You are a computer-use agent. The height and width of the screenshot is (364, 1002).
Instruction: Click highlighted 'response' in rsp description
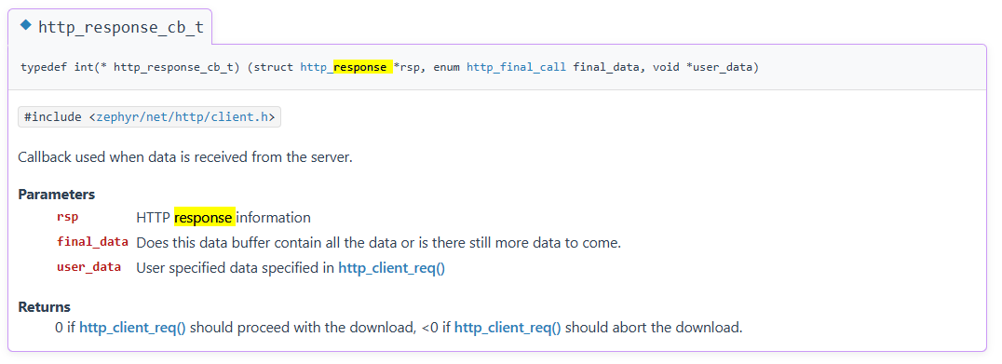(205, 218)
